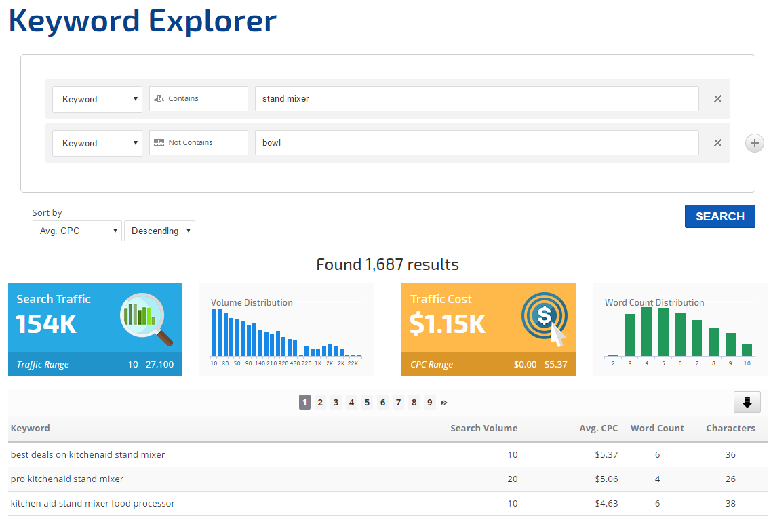Remove the 'bowl' filter row

[x=717, y=143]
